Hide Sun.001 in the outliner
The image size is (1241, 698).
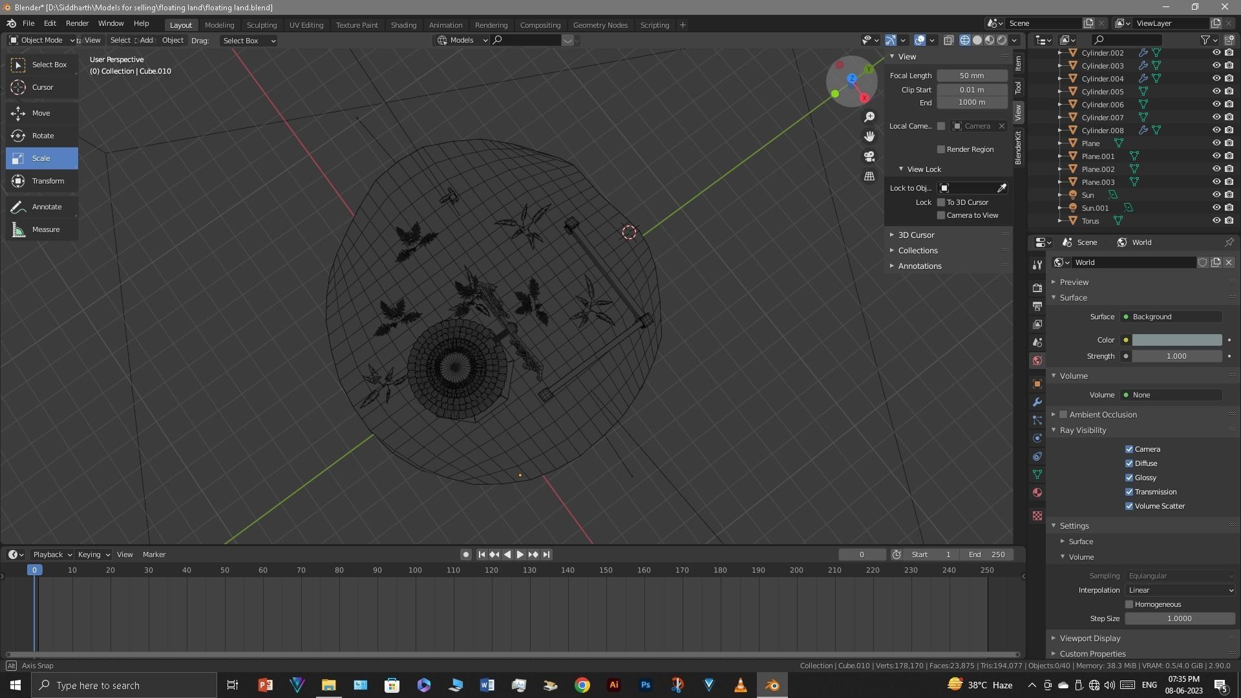pos(1216,208)
